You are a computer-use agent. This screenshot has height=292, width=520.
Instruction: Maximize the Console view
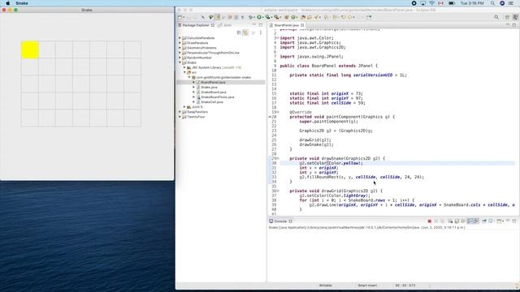click(x=514, y=221)
